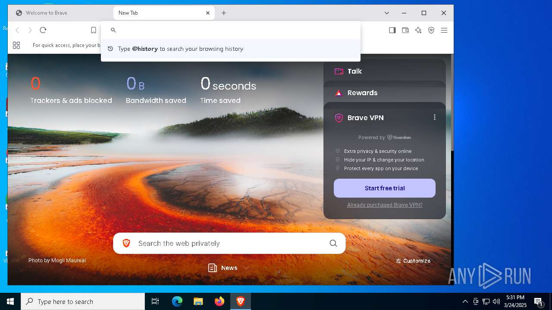Open the Customize button
552x310 pixels.
(413, 261)
